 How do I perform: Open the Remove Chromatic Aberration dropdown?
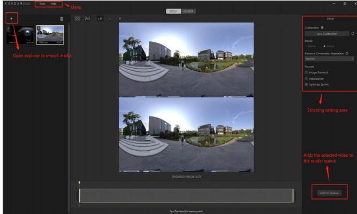pyautogui.click(x=329, y=59)
